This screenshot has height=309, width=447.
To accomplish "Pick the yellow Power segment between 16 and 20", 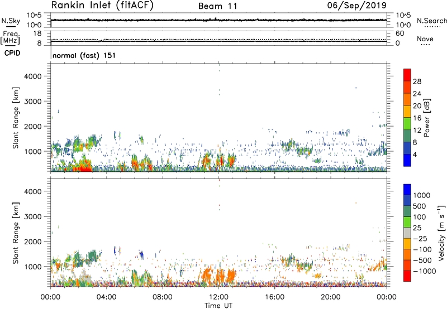I will (x=407, y=112).
